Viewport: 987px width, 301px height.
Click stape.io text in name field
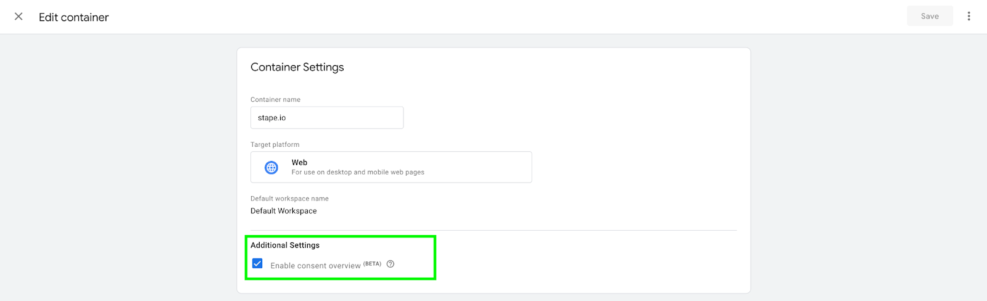click(272, 118)
